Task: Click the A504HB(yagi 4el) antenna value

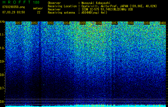Action: click(x=94, y=13)
